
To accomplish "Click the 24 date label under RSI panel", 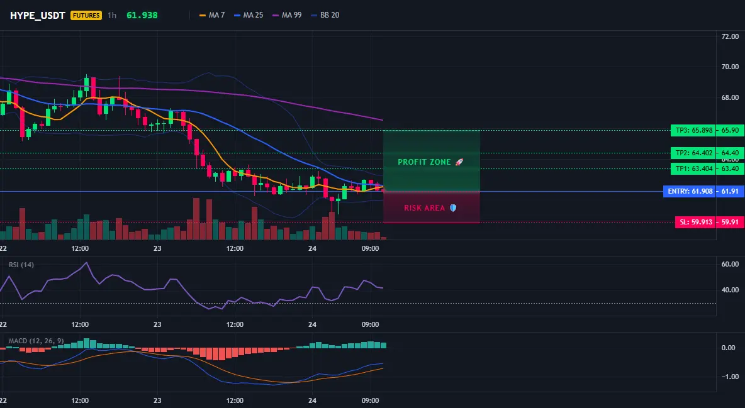I will [312, 324].
